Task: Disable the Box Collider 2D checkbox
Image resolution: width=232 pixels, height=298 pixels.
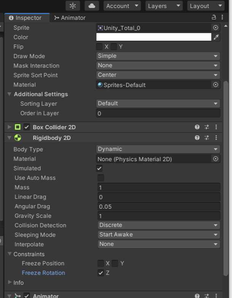Action: pos(27,127)
